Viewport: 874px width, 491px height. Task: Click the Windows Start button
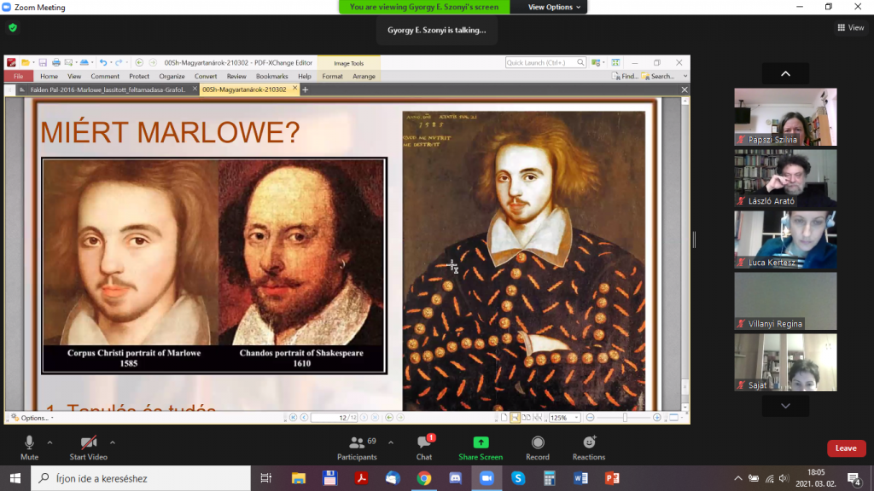15,478
